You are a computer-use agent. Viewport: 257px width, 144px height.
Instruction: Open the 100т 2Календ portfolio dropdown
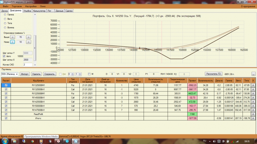pos(10,74)
